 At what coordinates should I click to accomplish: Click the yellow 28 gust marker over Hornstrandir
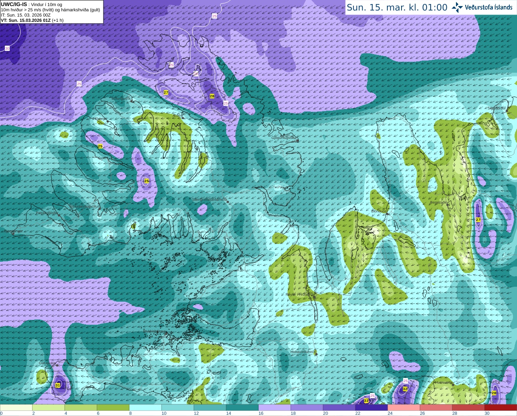pos(212,96)
